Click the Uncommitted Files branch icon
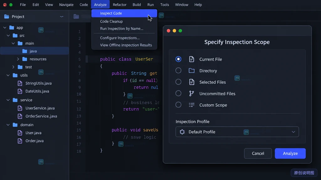Viewport: 321px width, 180px height. pos(192,93)
